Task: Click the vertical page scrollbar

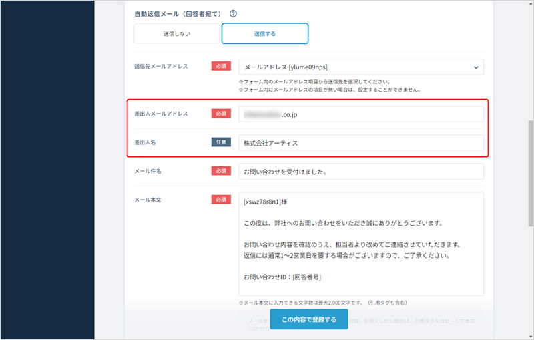Action: (531, 167)
